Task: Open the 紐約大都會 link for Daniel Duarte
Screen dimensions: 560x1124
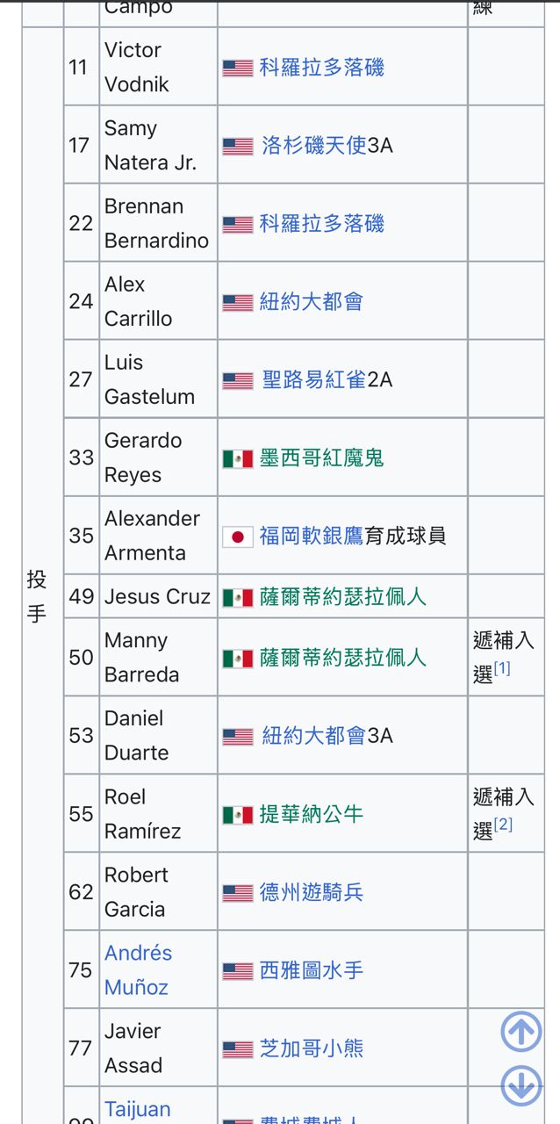Action: pyautogui.click(x=313, y=736)
